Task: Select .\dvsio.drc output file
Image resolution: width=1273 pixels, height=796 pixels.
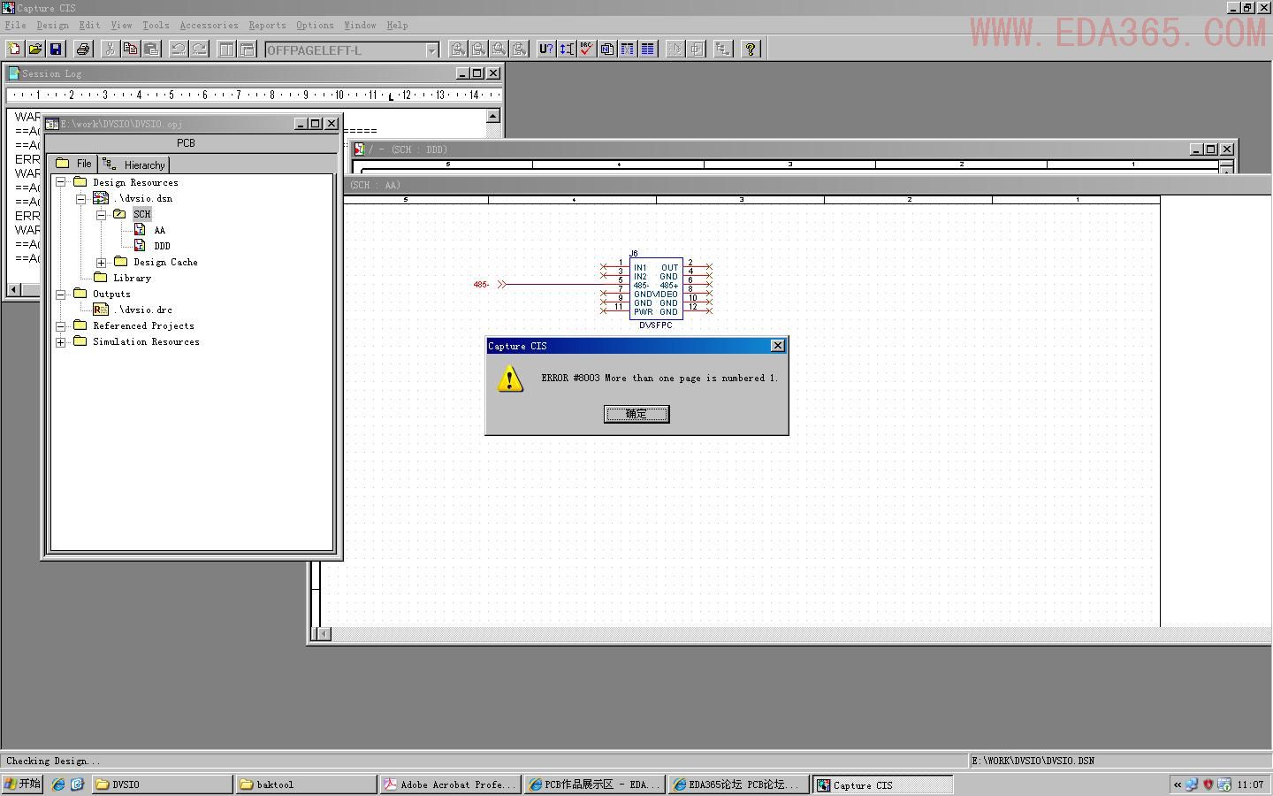Action: 143,310
